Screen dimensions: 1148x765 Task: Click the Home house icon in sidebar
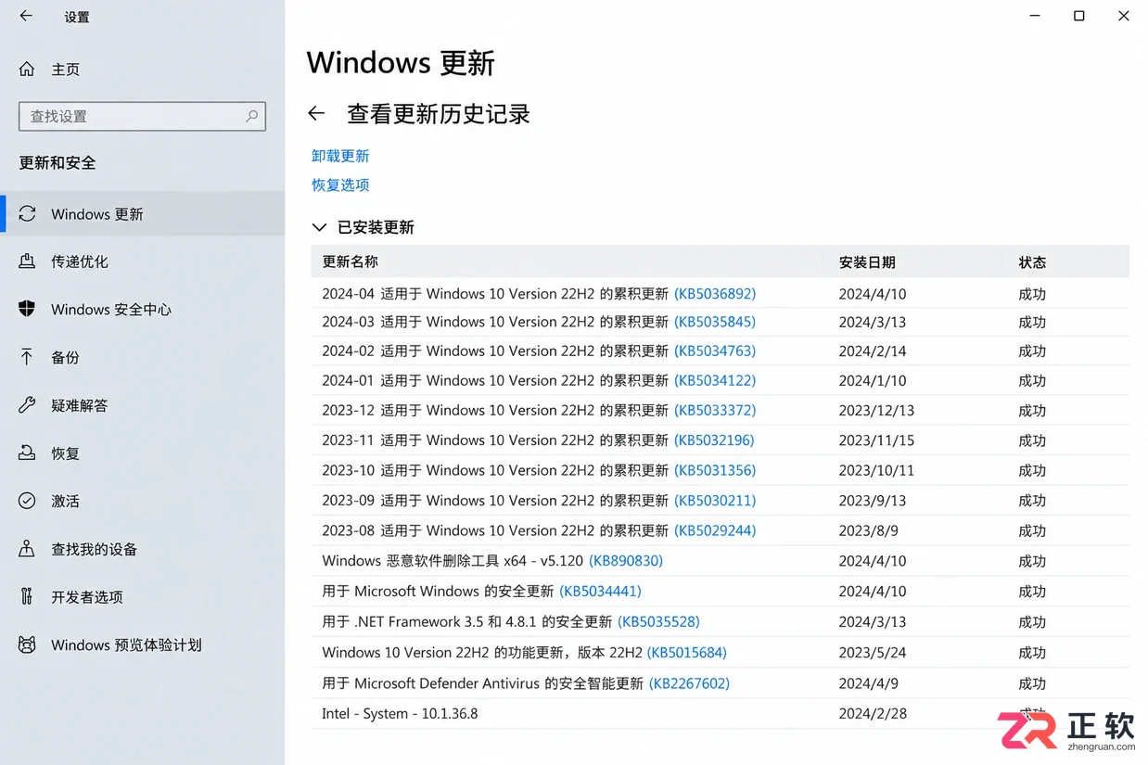[x=27, y=70]
